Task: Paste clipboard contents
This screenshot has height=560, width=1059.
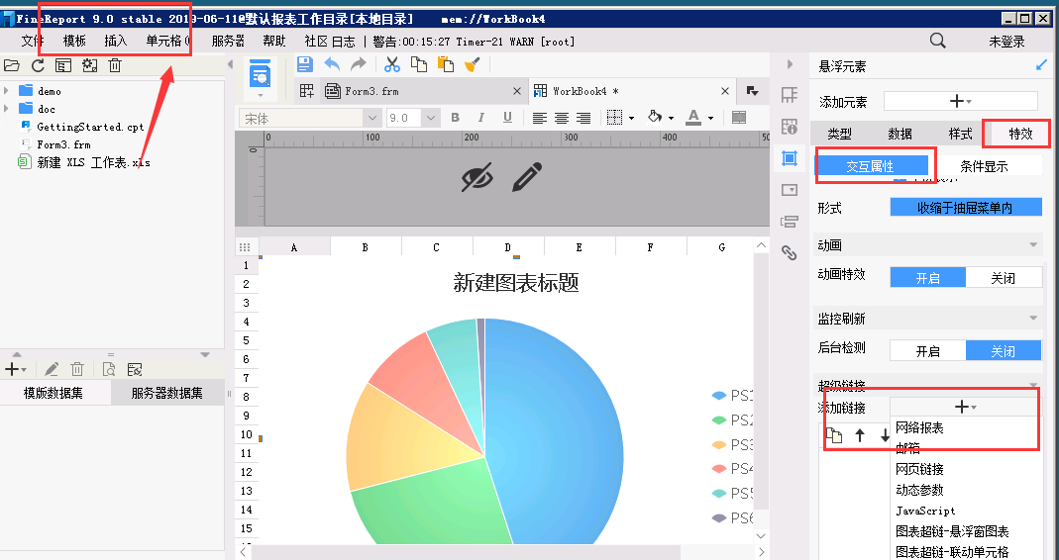Action: point(446,64)
